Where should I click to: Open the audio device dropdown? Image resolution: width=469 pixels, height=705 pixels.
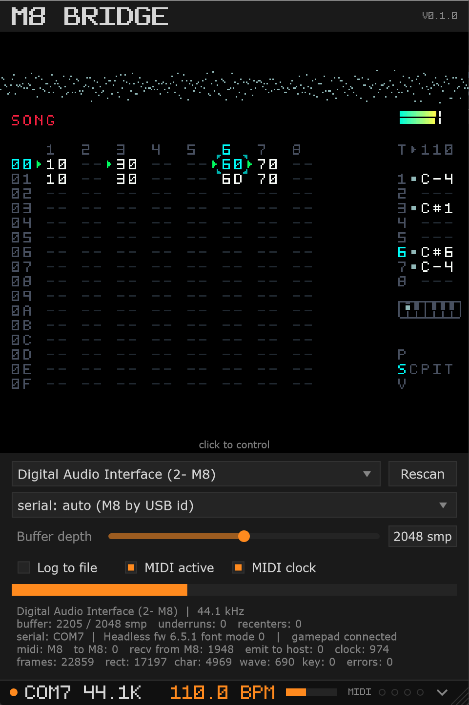pos(196,474)
